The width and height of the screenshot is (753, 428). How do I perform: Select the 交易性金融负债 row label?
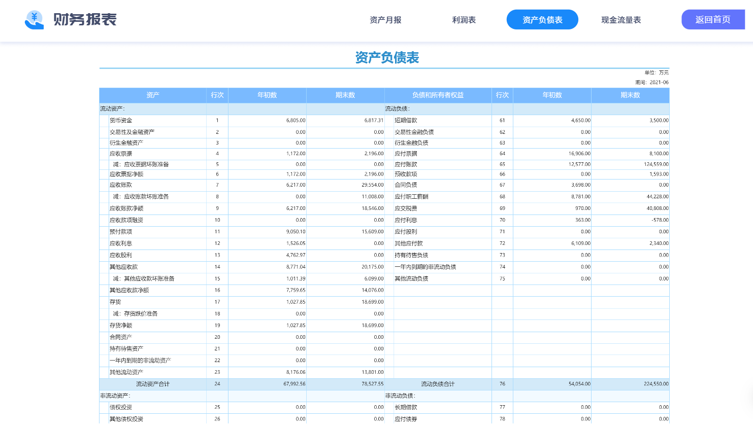coord(414,132)
